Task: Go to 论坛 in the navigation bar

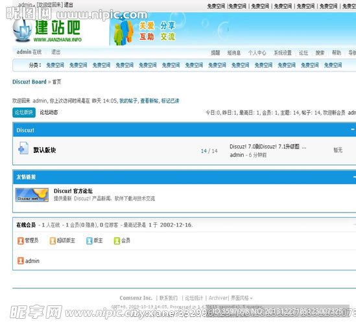Action: click(303, 53)
